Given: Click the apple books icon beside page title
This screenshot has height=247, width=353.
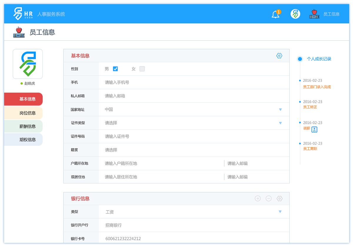Looking at the screenshot, I should pyautogui.click(x=19, y=32).
